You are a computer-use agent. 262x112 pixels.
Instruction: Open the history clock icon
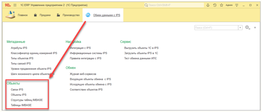tap(215, 5)
